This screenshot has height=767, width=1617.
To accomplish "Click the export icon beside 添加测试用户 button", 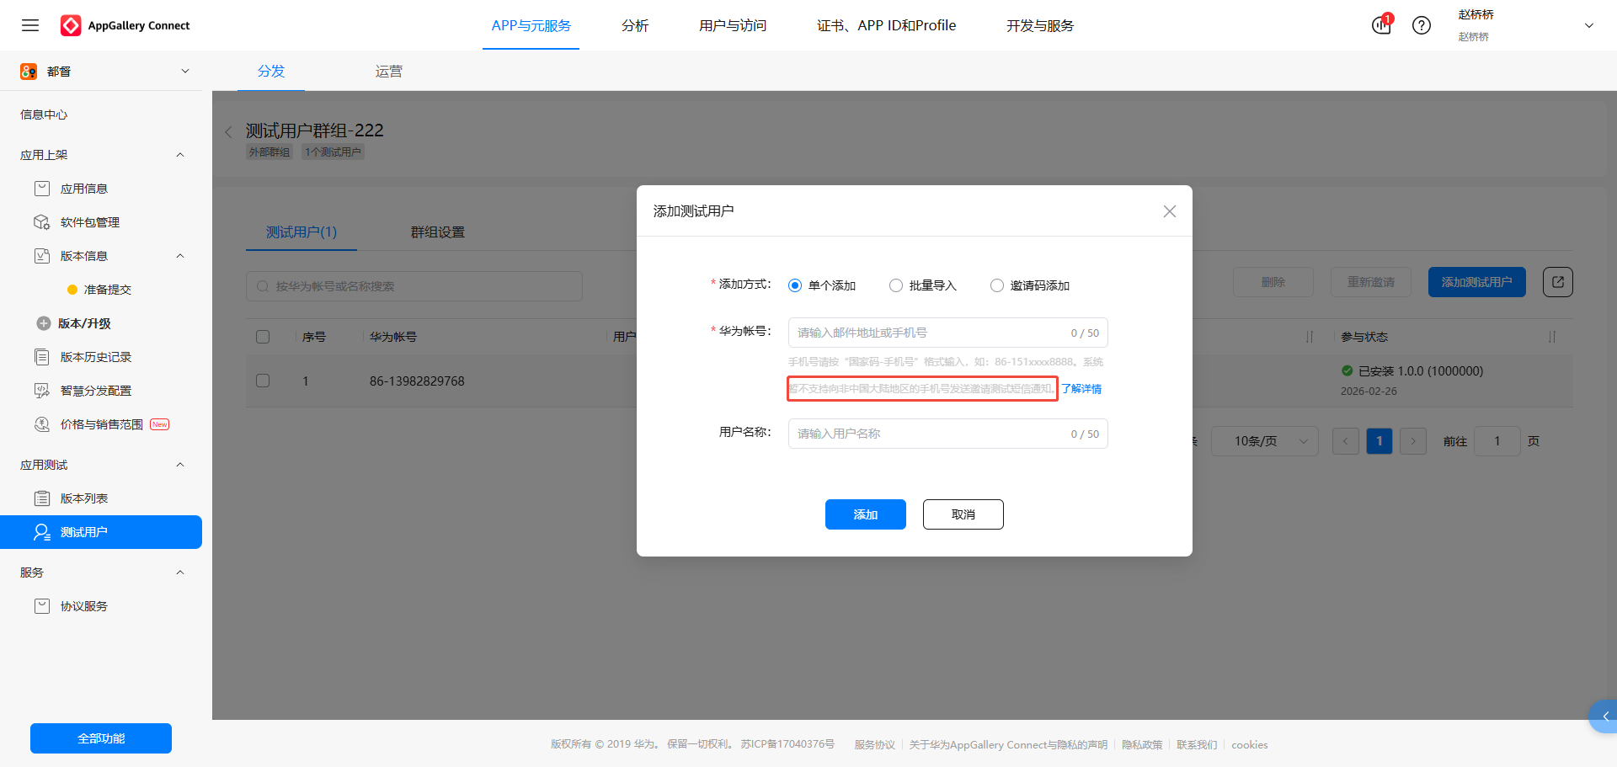I will [1557, 282].
